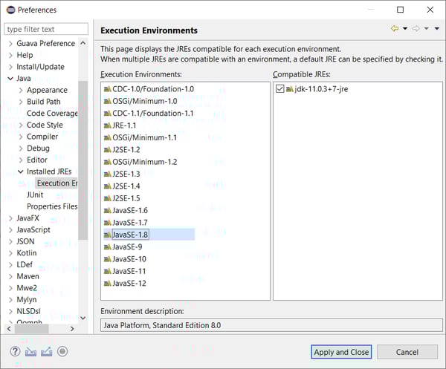Click the preference recorder circle icon

coord(62,351)
